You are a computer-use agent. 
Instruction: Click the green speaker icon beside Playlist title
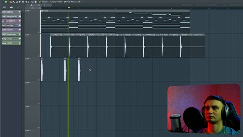40,2
